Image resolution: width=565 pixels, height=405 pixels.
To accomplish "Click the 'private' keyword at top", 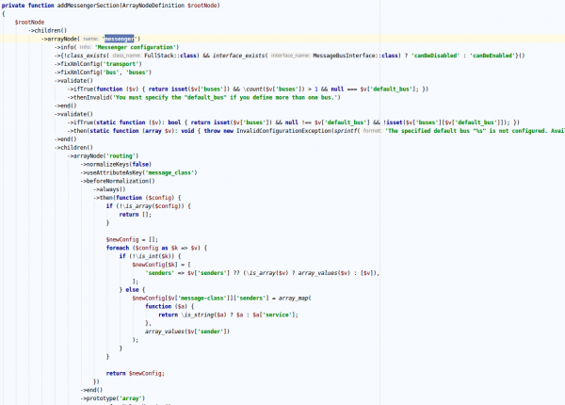I will [x=16, y=5].
